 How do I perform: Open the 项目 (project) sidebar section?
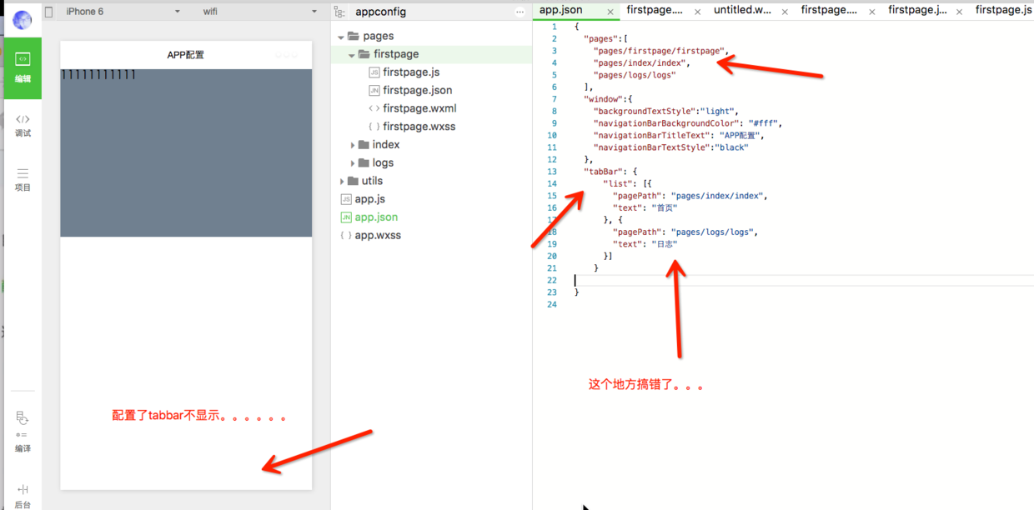(x=23, y=180)
